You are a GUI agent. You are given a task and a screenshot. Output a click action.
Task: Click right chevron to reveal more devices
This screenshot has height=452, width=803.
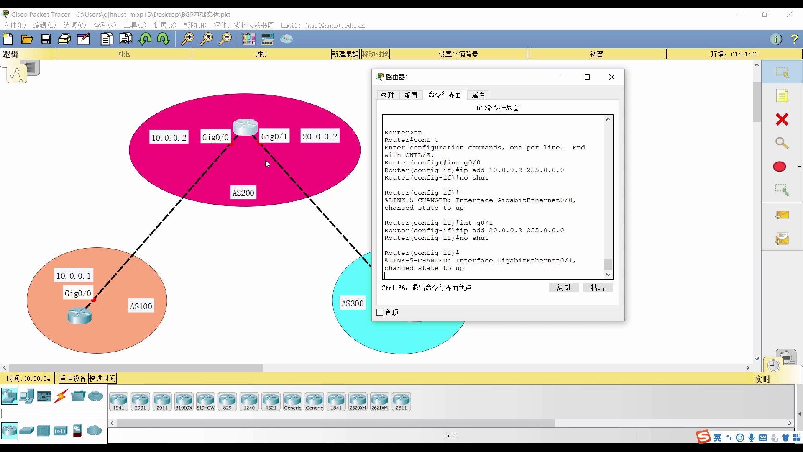790,423
